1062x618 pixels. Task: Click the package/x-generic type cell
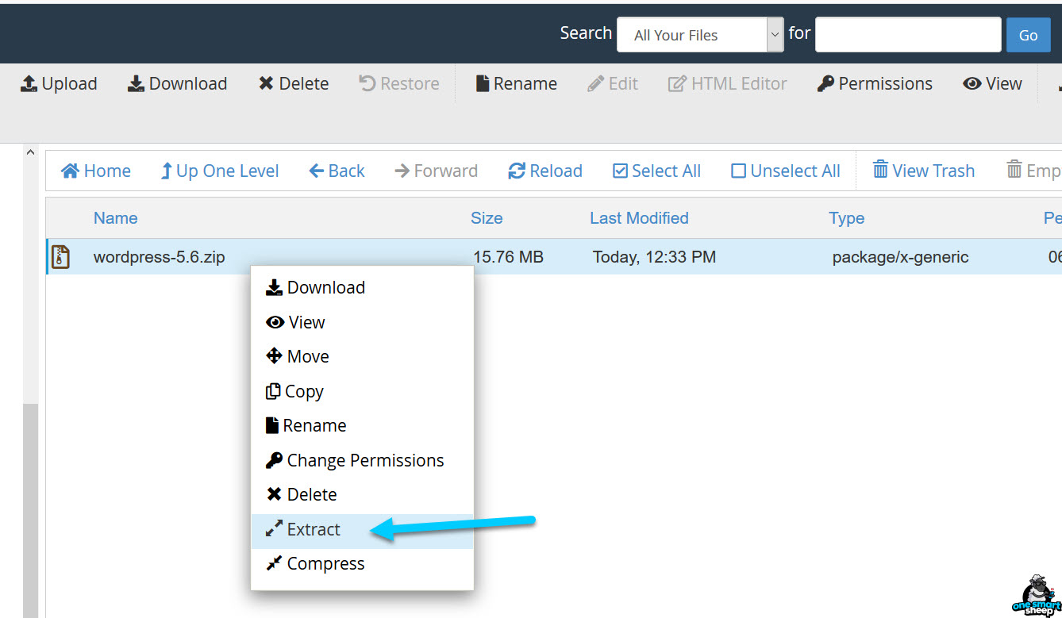(x=900, y=257)
